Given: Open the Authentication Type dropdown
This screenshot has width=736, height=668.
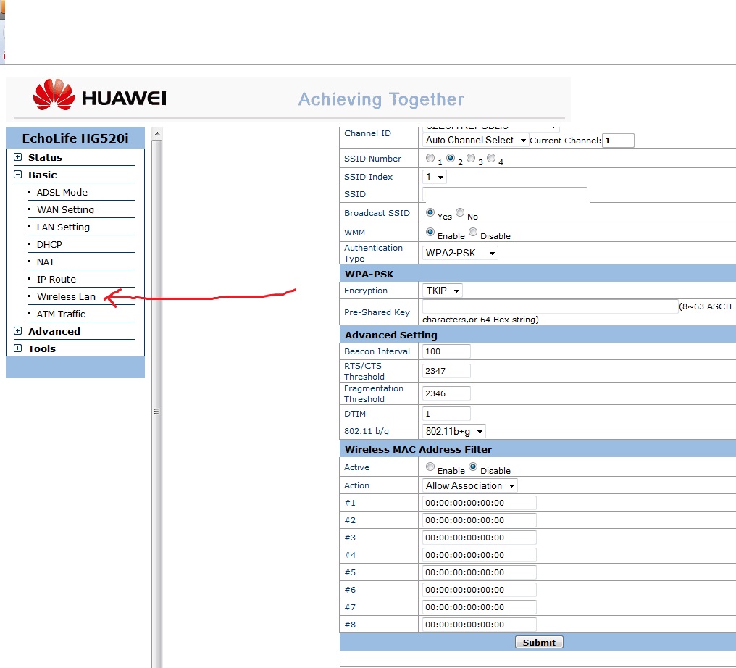Looking at the screenshot, I should tap(460, 253).
